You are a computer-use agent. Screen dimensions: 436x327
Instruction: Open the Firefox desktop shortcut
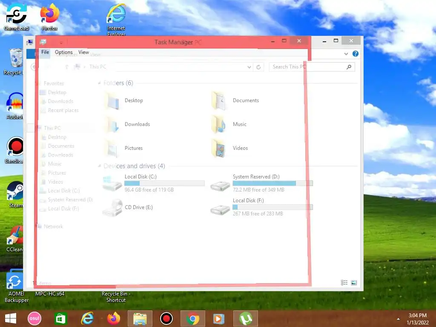pos(49,17)
